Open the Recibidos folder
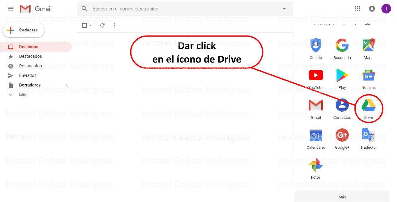Screen dimensions: 397x202 click(36, 47)
